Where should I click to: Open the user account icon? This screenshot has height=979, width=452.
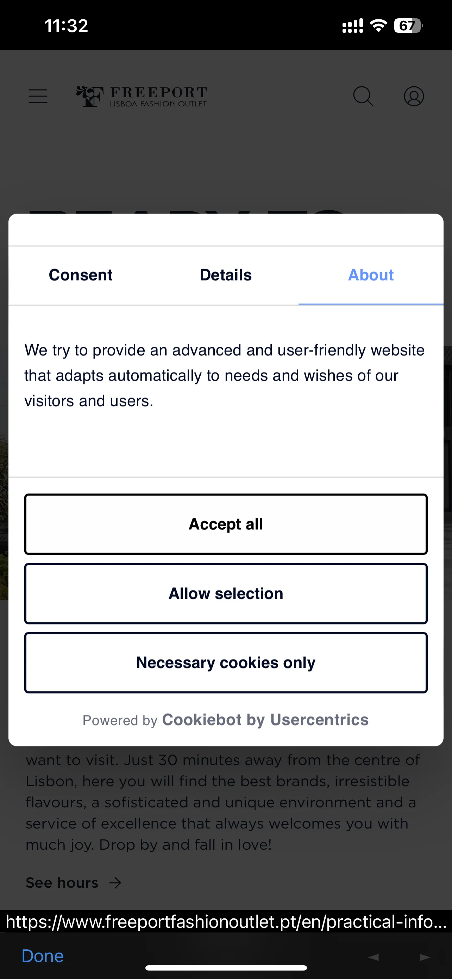tap(414, 96)
